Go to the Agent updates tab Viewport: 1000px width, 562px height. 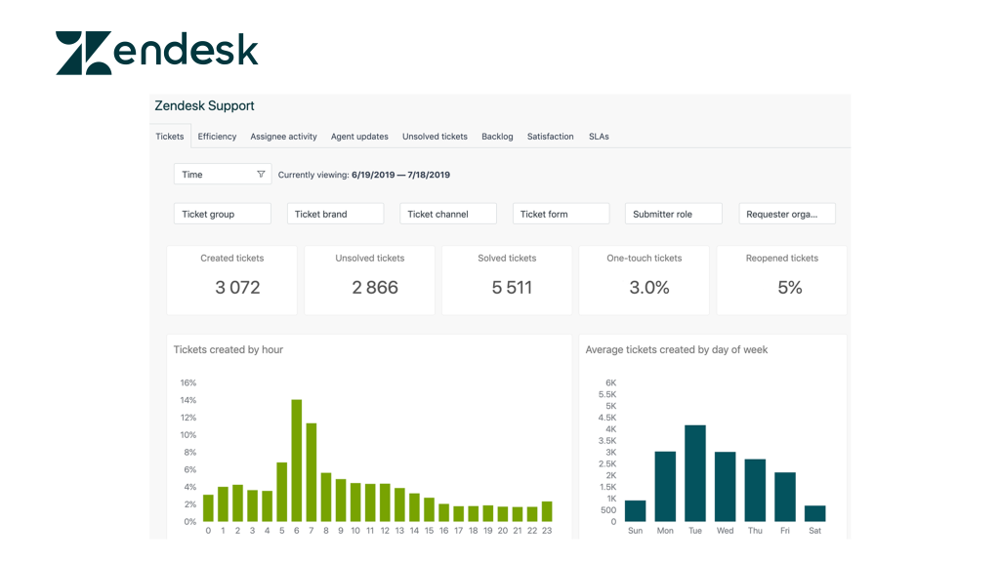359,137
